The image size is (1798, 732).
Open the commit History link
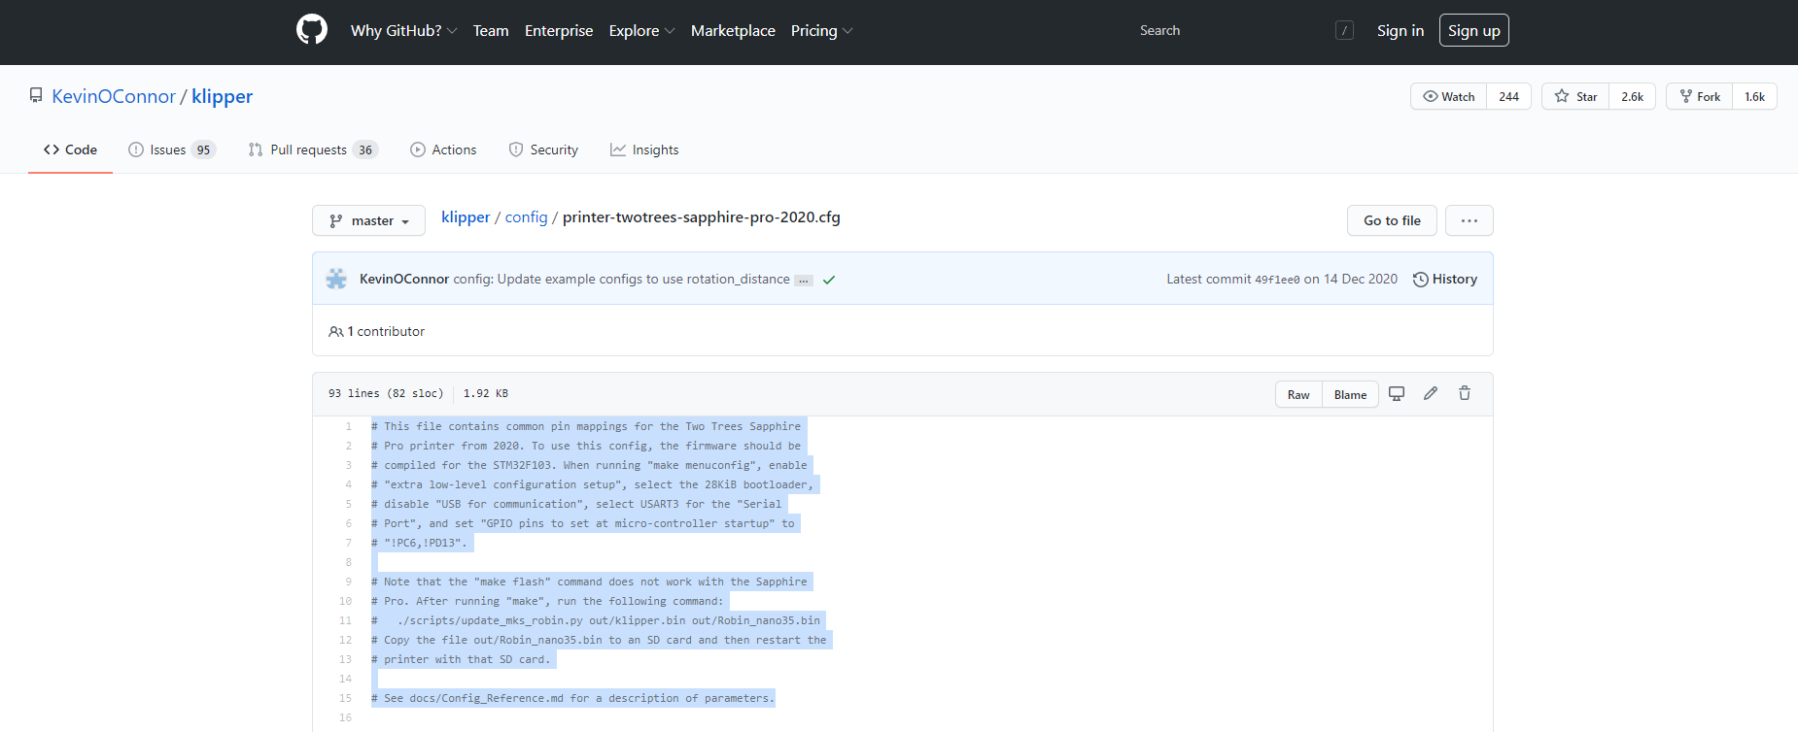tap(1444, 279)
